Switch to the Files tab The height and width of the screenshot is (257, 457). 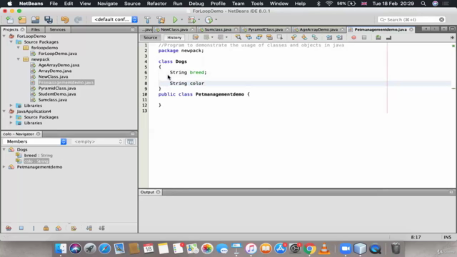coord(35,29)
